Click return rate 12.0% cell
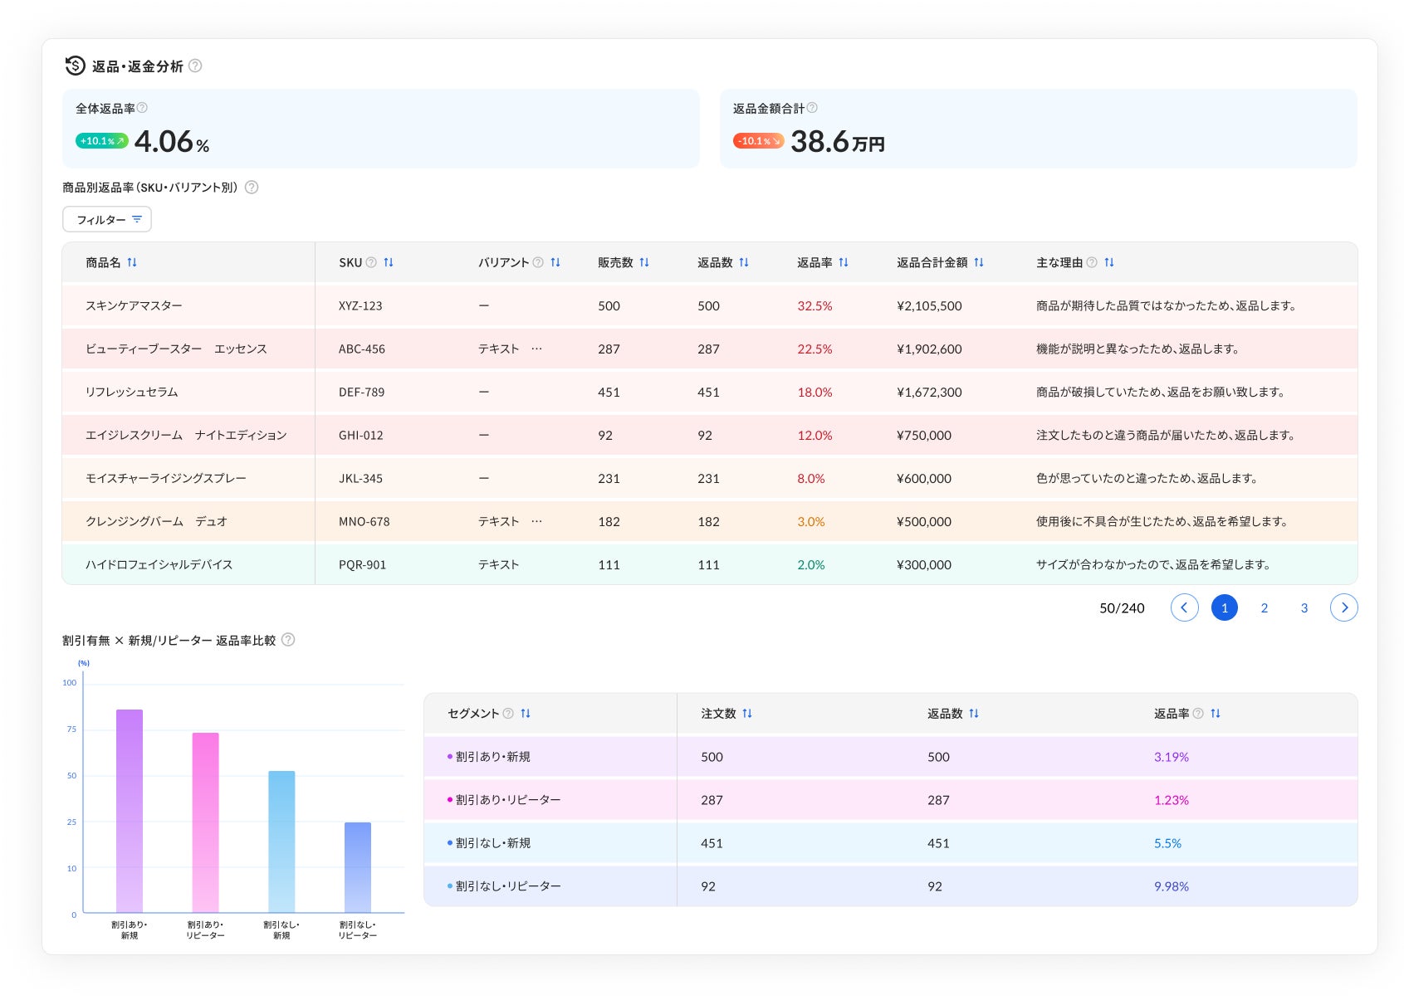Screen dimensions: 1404x1000 click(x=815, y=435)
